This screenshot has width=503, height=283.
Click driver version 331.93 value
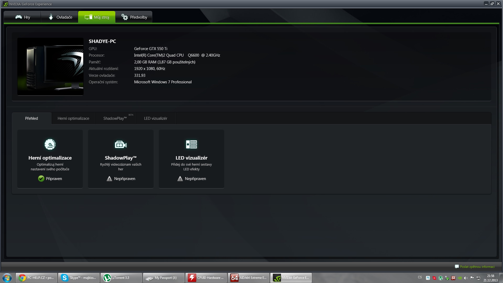(x=140, y=75)
